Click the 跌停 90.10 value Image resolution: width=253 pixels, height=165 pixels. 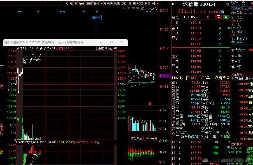click(x=225, y=107)
